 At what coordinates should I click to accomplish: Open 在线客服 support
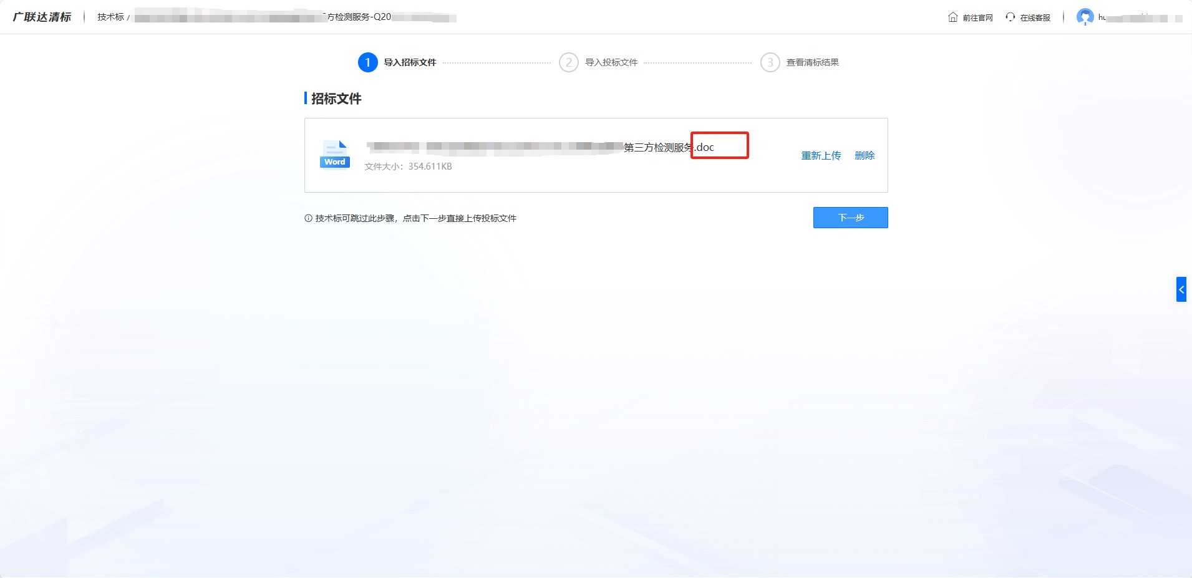pos(1034,17)
